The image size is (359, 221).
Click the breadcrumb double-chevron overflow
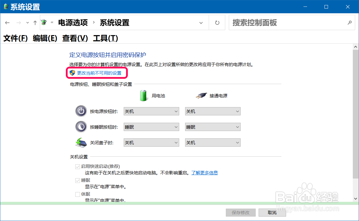[x=52, y=23]
